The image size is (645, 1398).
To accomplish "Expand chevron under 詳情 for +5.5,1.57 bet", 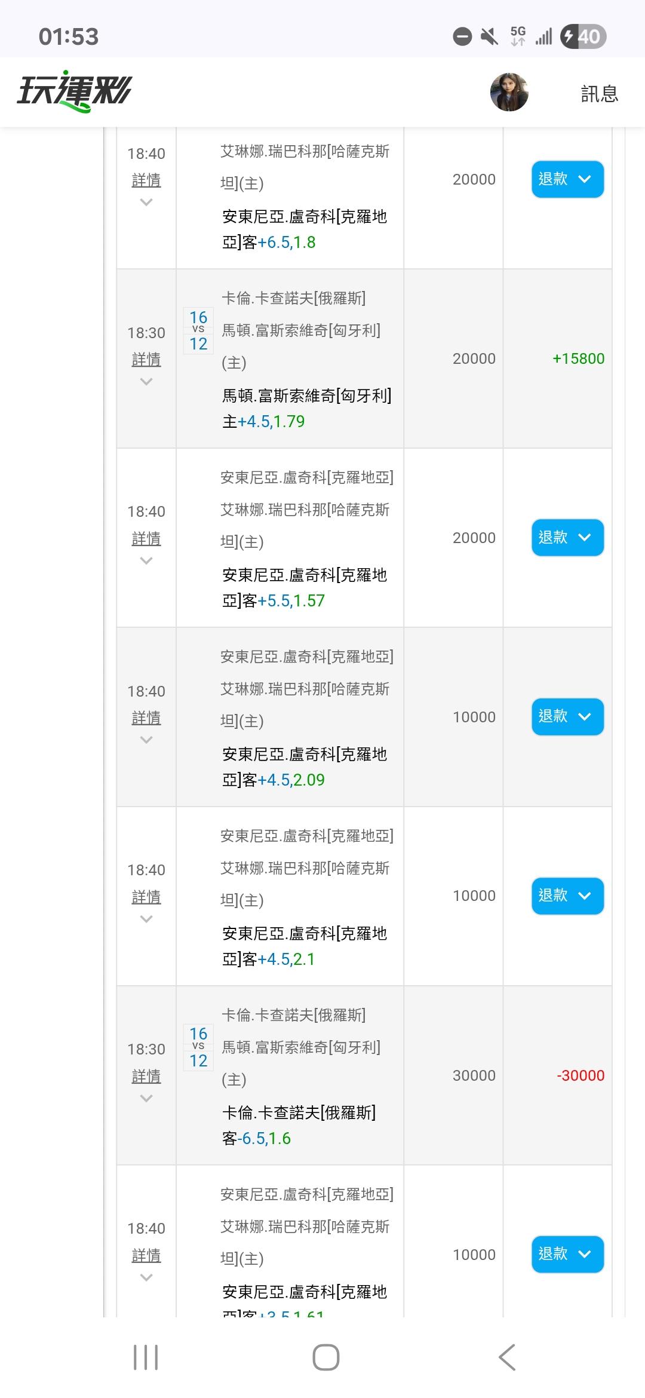I will [146, 561].
